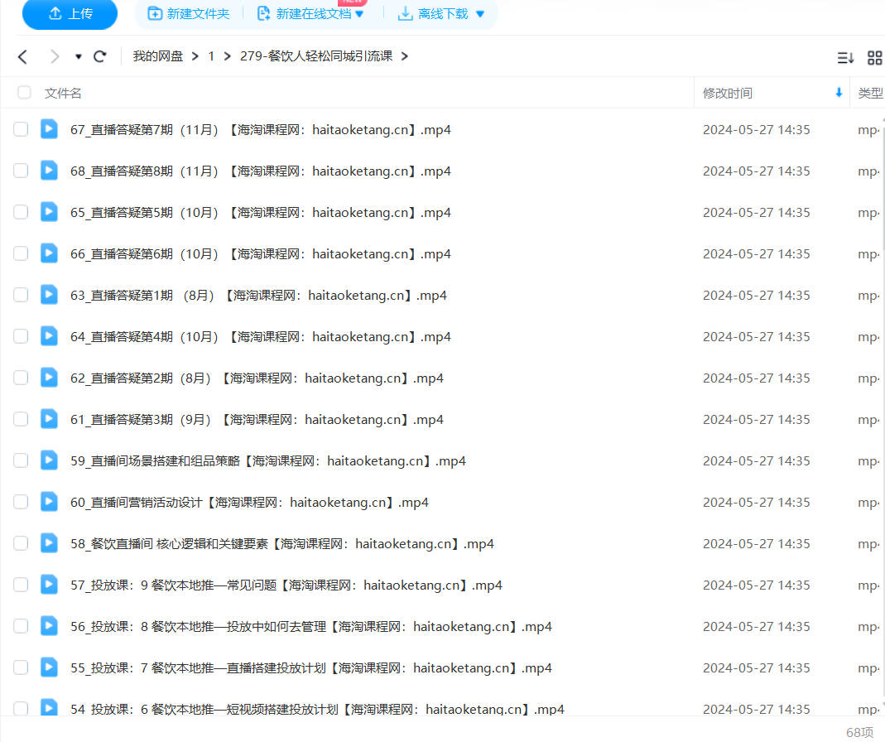Image resolution: width=885 pixels, height=742 pixels.
Task: Click the modified time sort arrow
Action: click(x=839, y=93)
